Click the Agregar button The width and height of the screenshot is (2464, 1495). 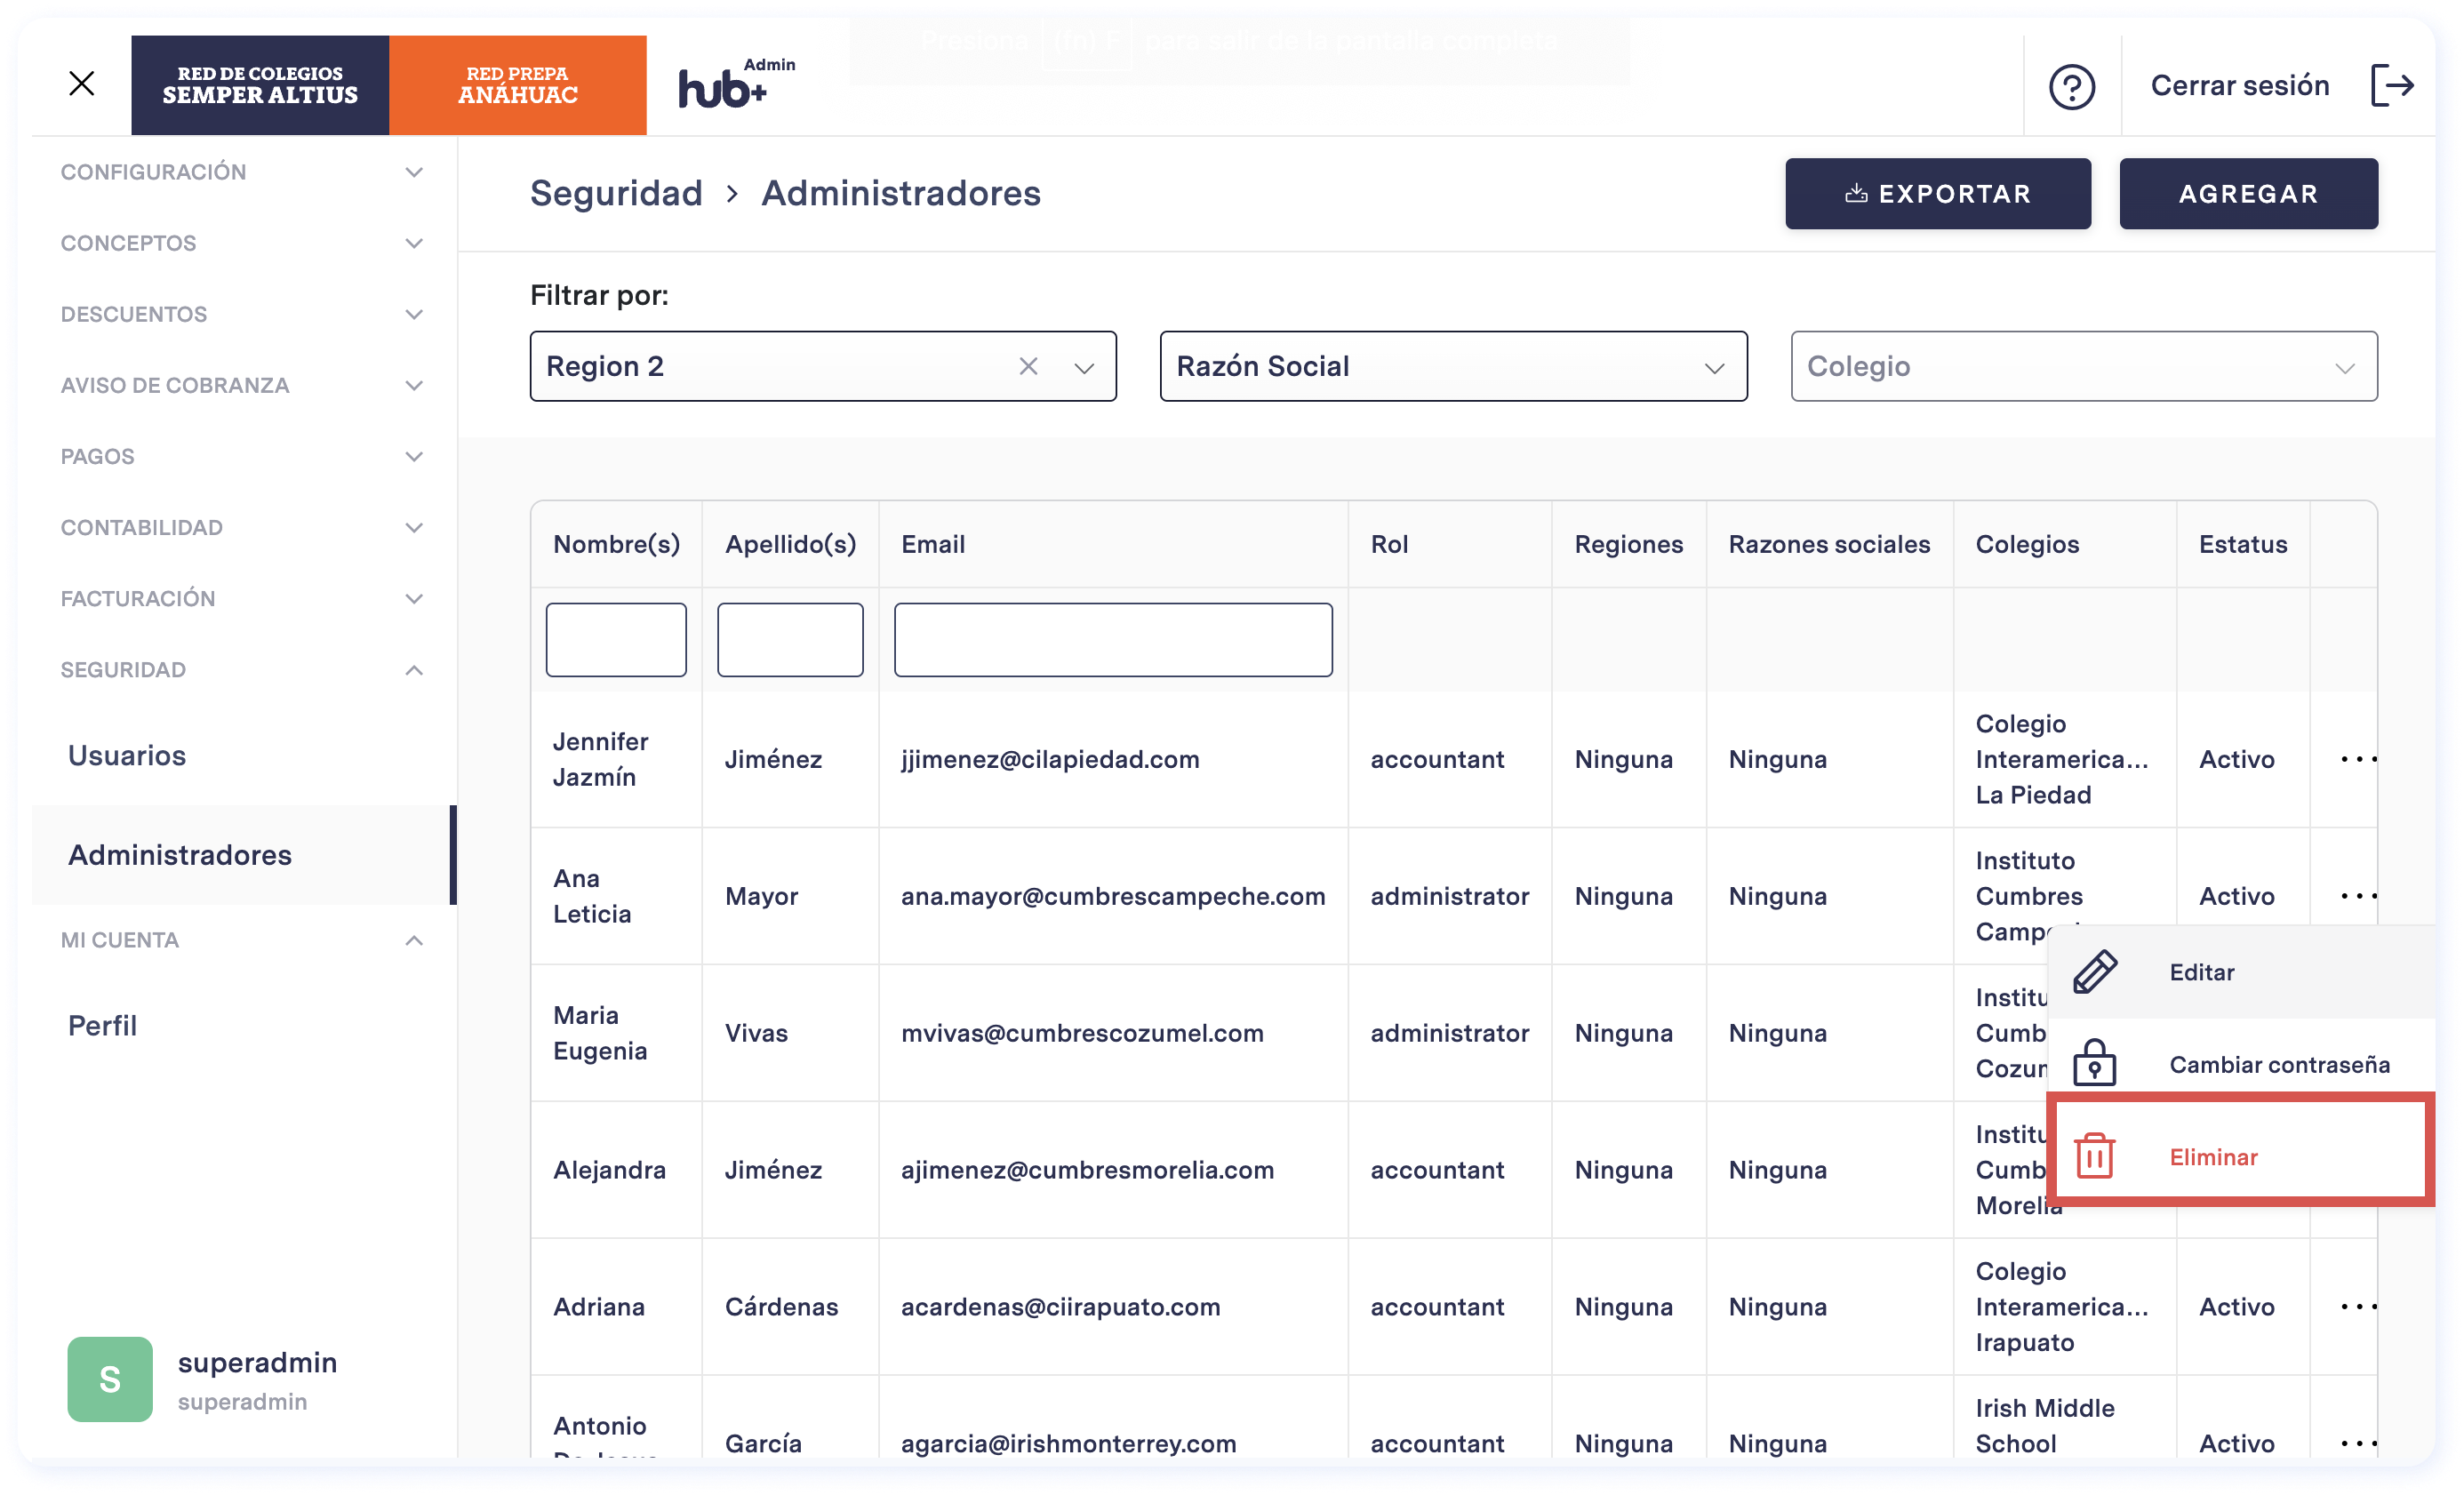click(x=2248, y=193)
